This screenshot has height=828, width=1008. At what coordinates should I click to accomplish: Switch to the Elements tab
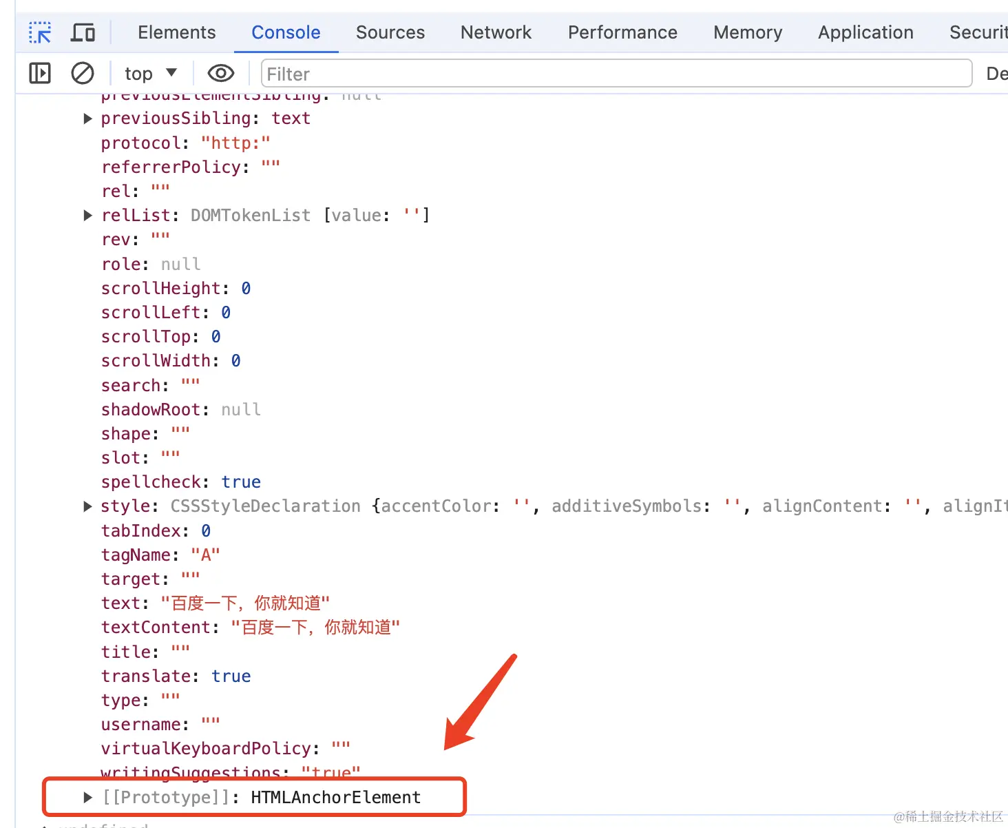tap(176, 32)
